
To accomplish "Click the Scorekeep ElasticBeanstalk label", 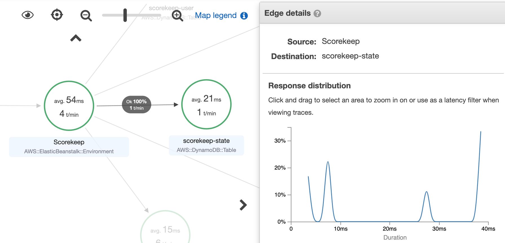I will 69,147.
